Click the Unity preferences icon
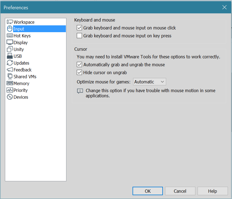Viewport: 232px width, 199px height. coord(10,49)
